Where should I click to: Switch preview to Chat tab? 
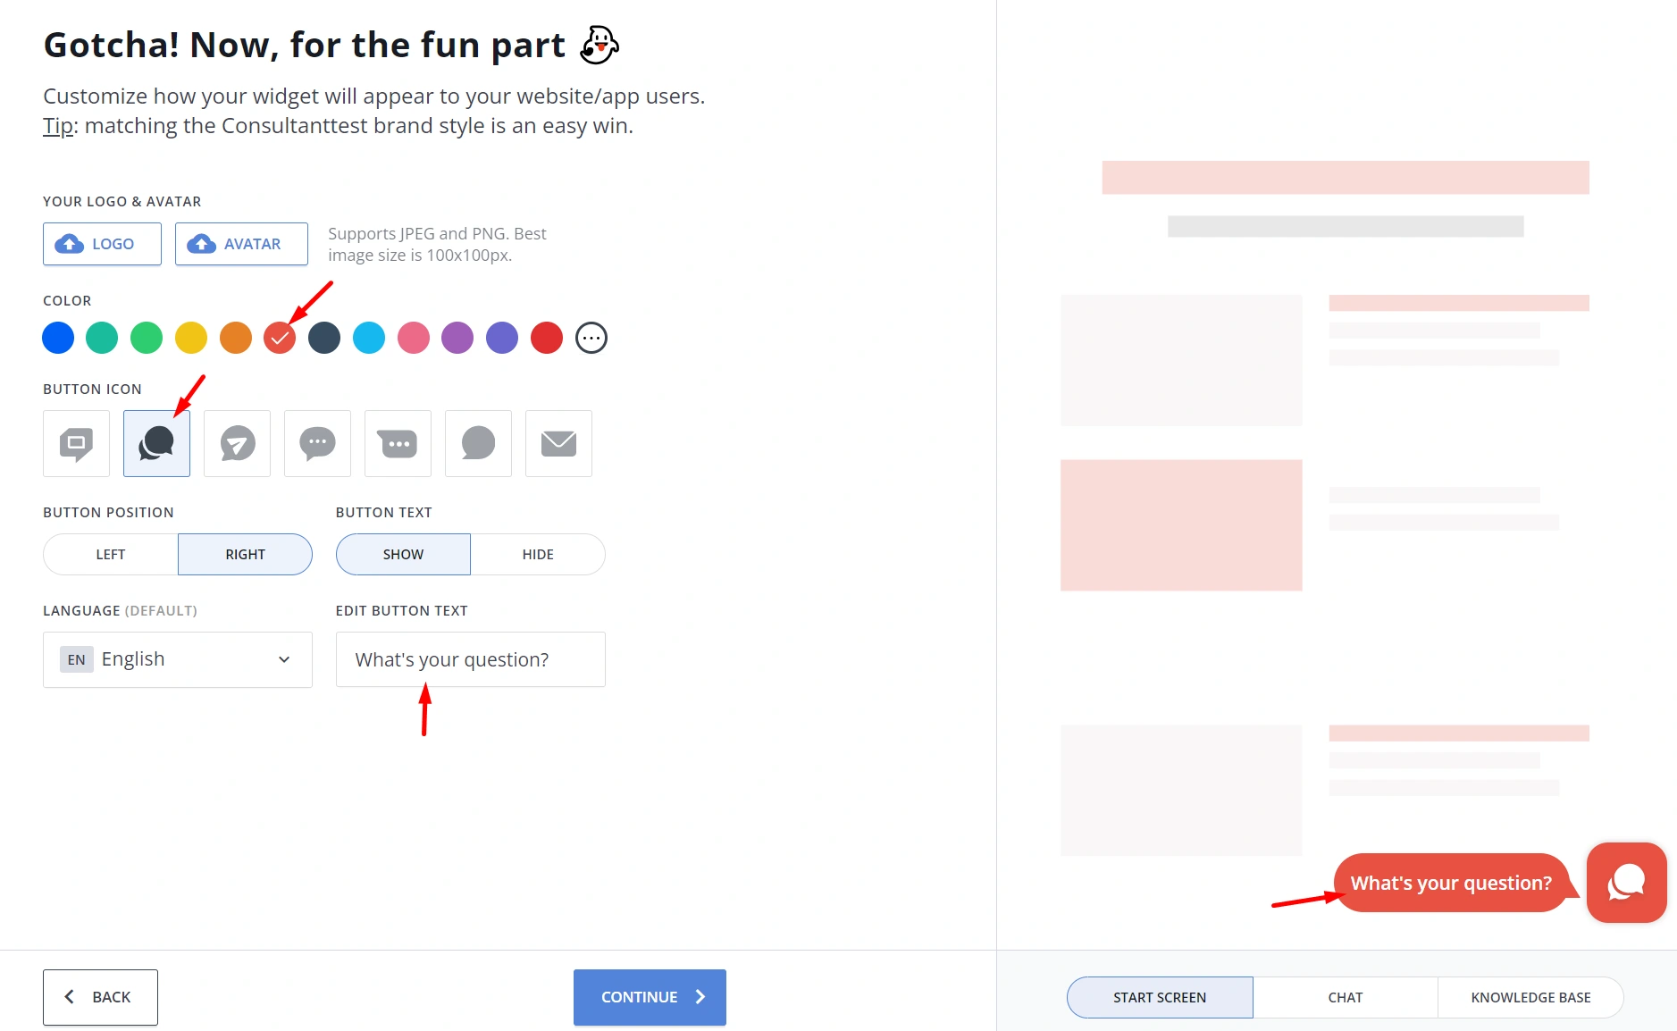point(1345,997)
